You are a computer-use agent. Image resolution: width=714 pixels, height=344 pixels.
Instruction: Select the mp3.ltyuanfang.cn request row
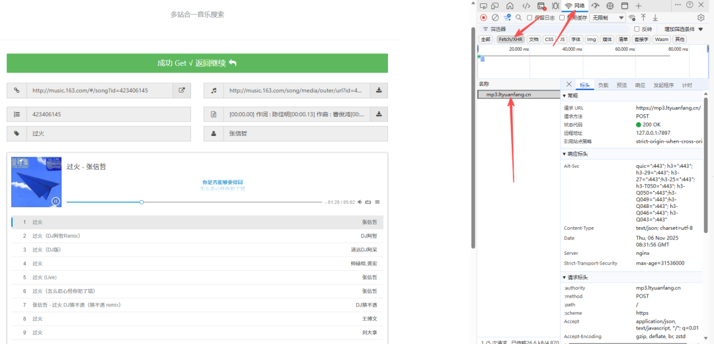[x=519, y=94]
